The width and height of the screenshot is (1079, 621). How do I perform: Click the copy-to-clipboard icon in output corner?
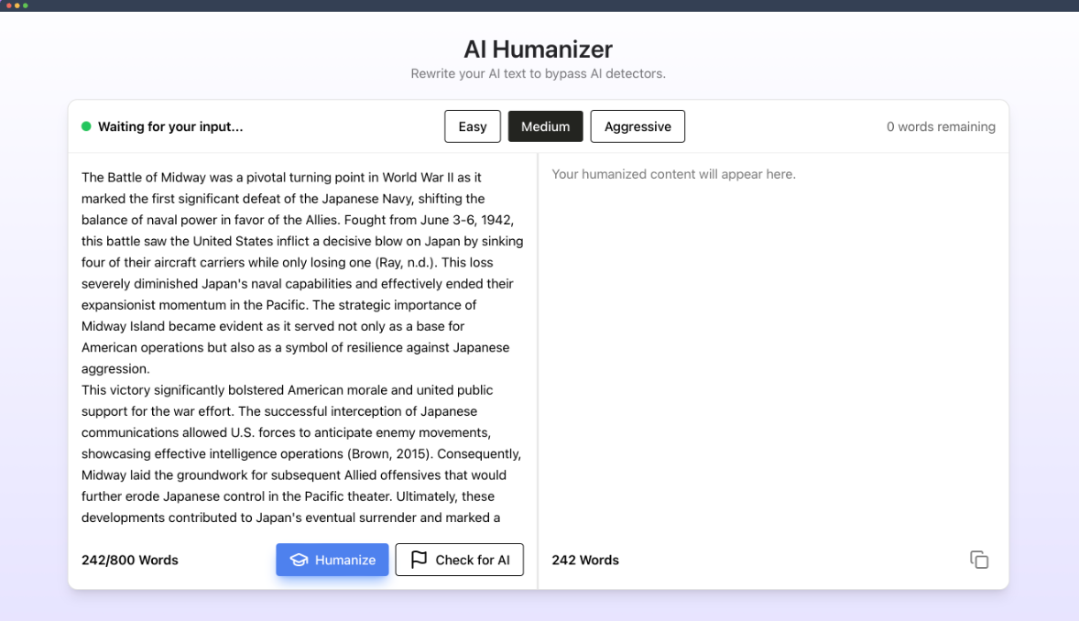(x=979, y=559)
